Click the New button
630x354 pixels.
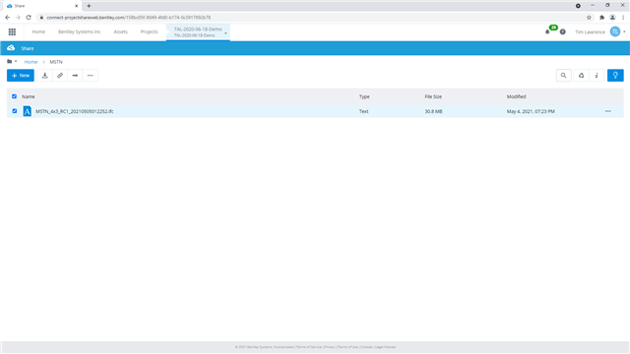(21, 76)
